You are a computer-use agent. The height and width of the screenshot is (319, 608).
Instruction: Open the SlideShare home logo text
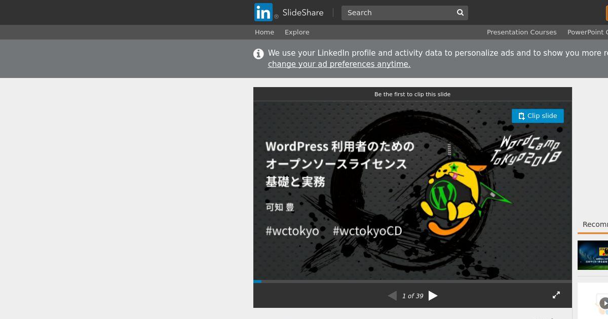pyautogui.click(x=303, y=13)
